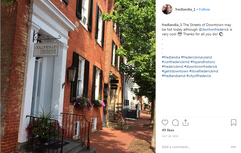241x153 pixels.
Task: Browse the #hipandhistoric hashtag
Action: click(x=203, y=62)
